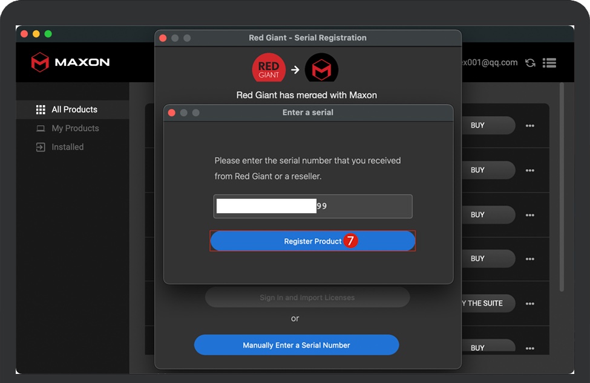Click the serial number input field
This screenshot has width=590, height=383.
click(313, 206)
